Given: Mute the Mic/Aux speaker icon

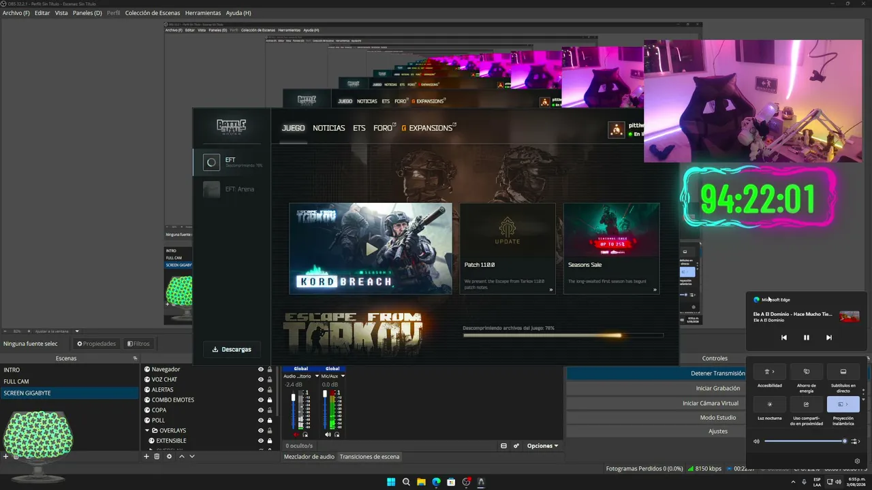Looking at the screenshot, I should click(x=328, y=434).
